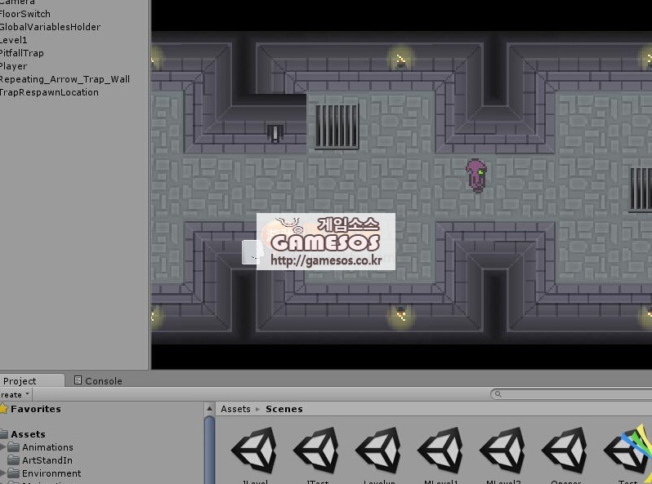Click the Console tab's log icon
This screenshot has width=652, height=484.
(78, 380)
